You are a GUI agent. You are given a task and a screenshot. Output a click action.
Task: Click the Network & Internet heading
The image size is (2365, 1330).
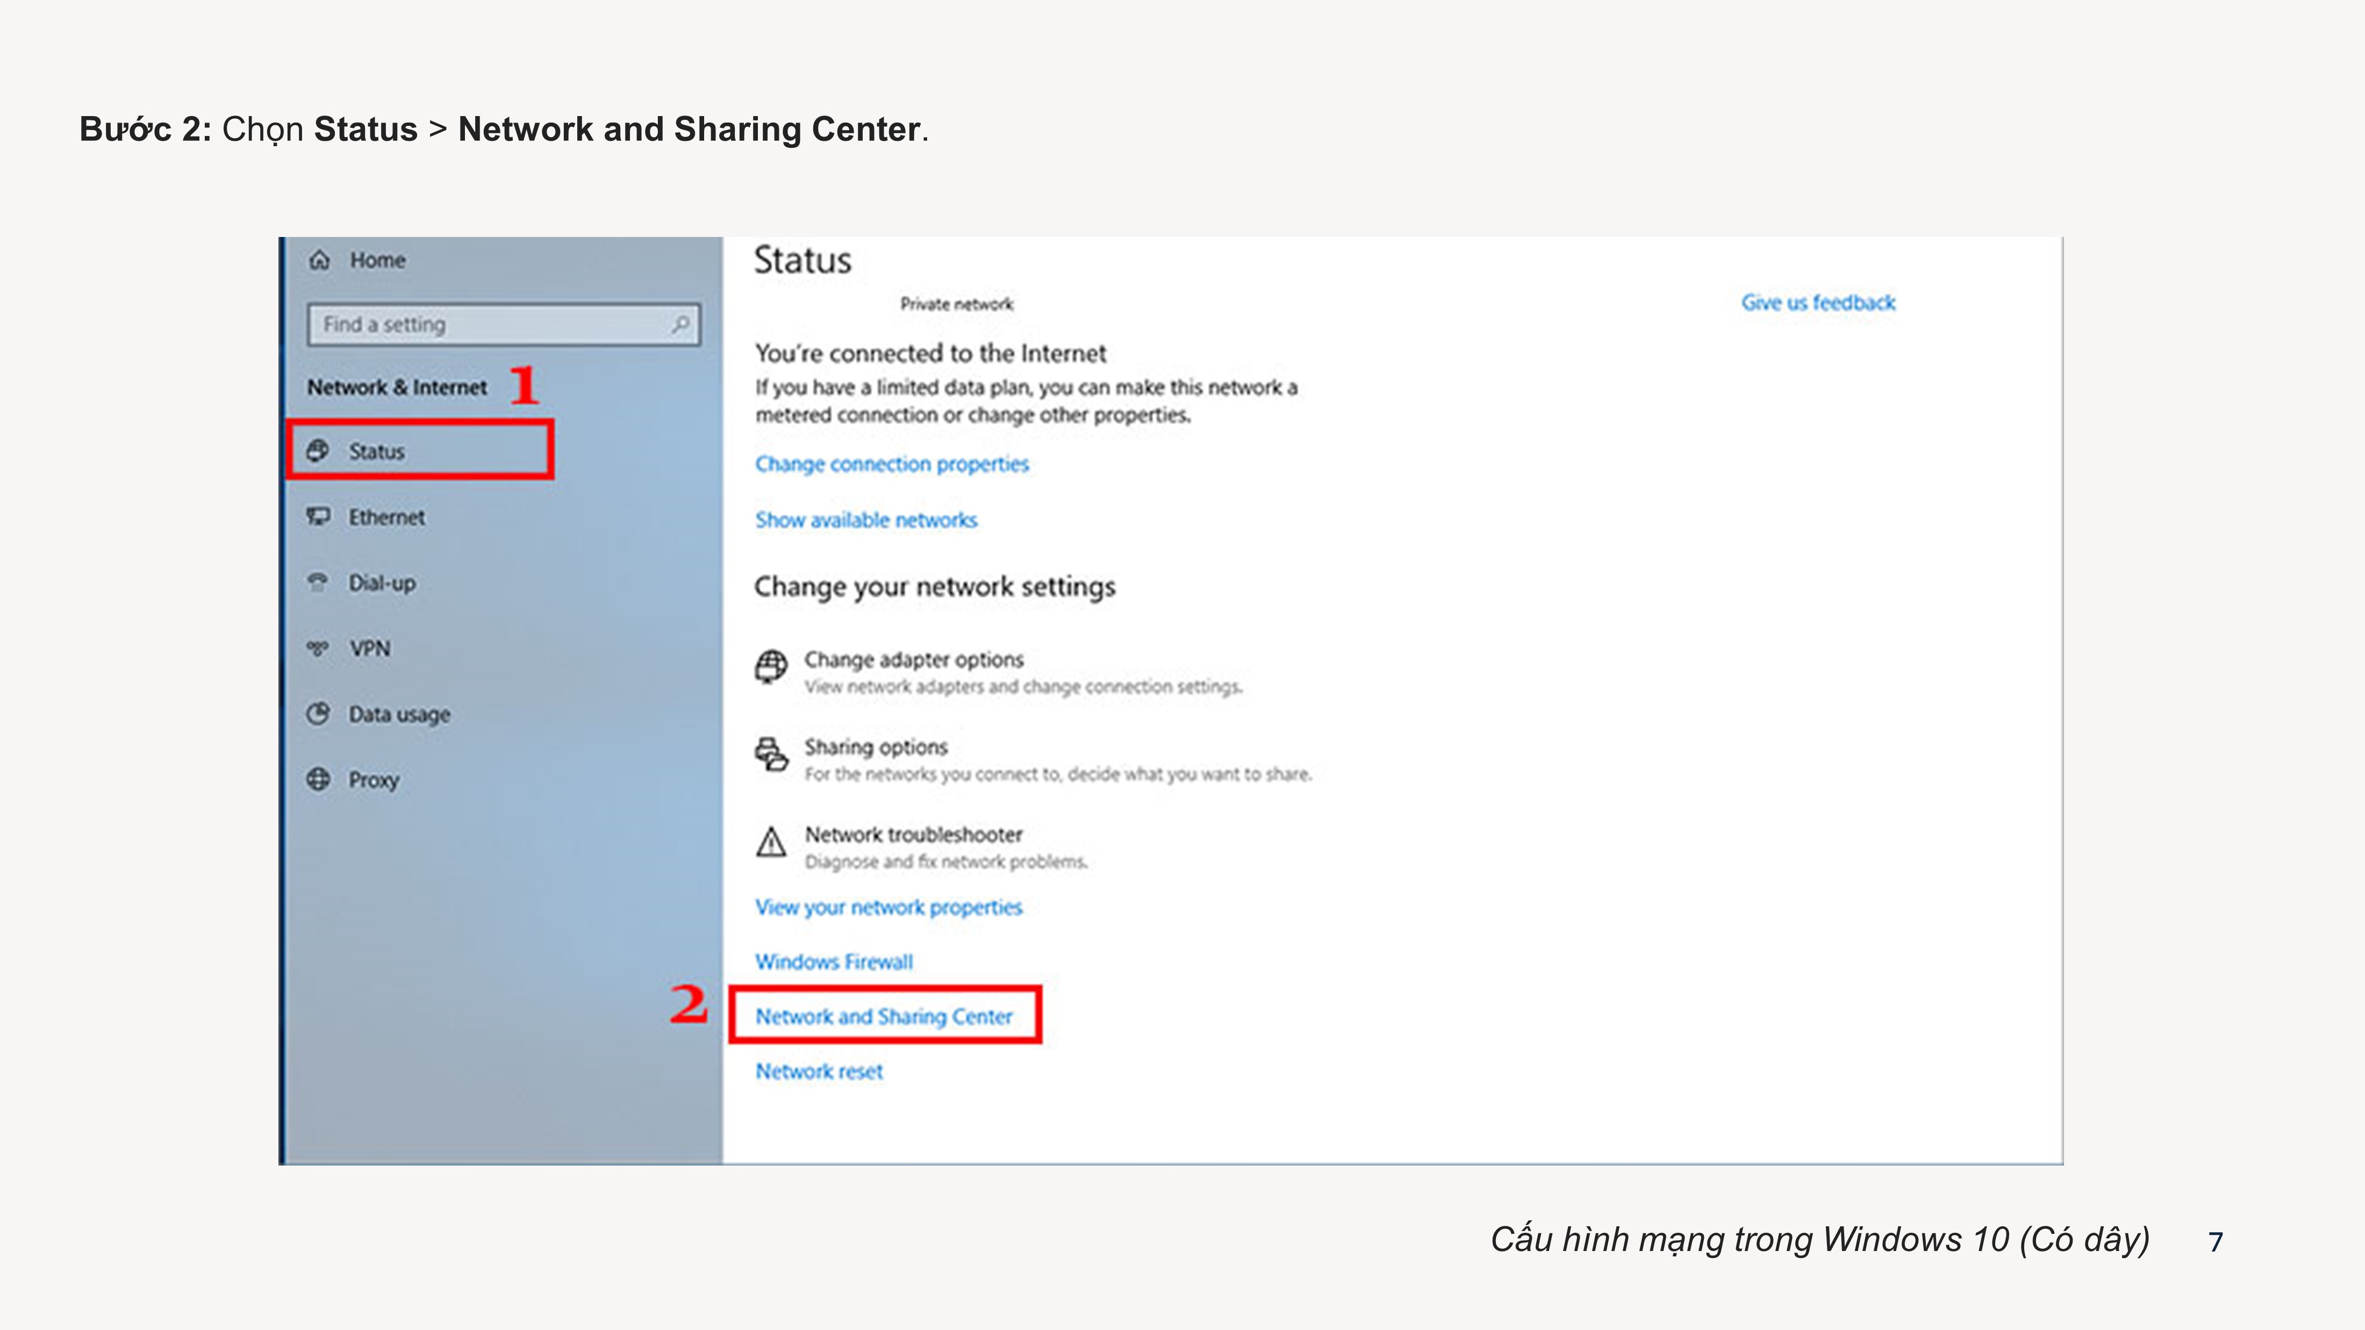click(398, 387)
